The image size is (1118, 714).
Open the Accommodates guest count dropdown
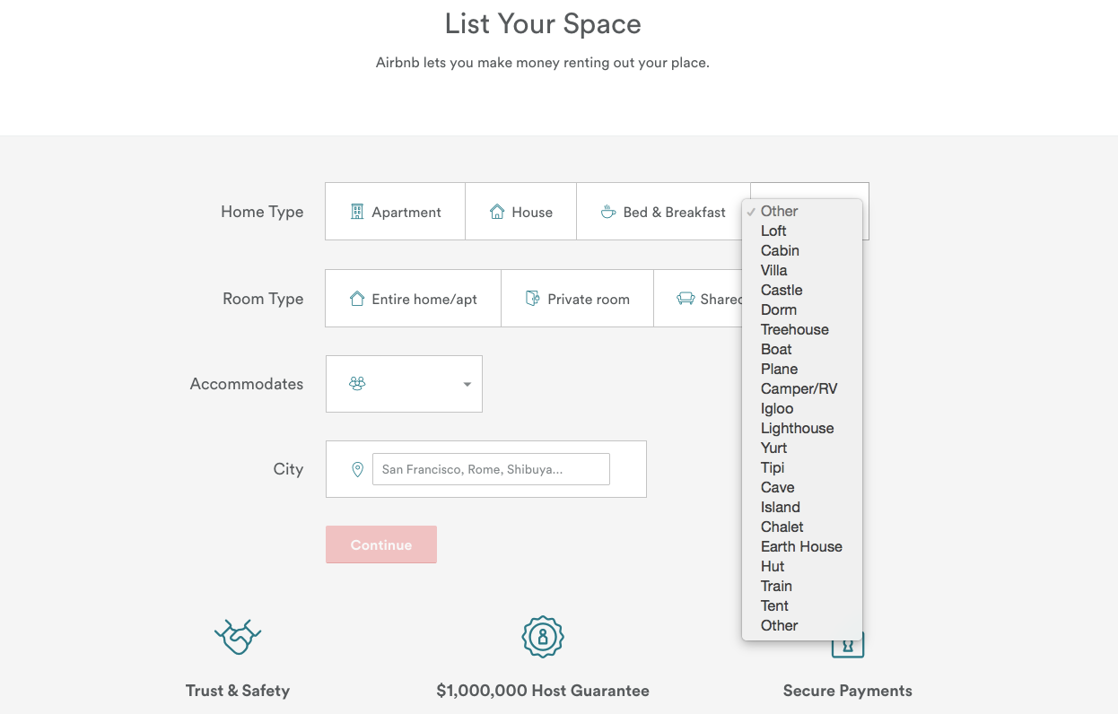[x=404, y=384]
